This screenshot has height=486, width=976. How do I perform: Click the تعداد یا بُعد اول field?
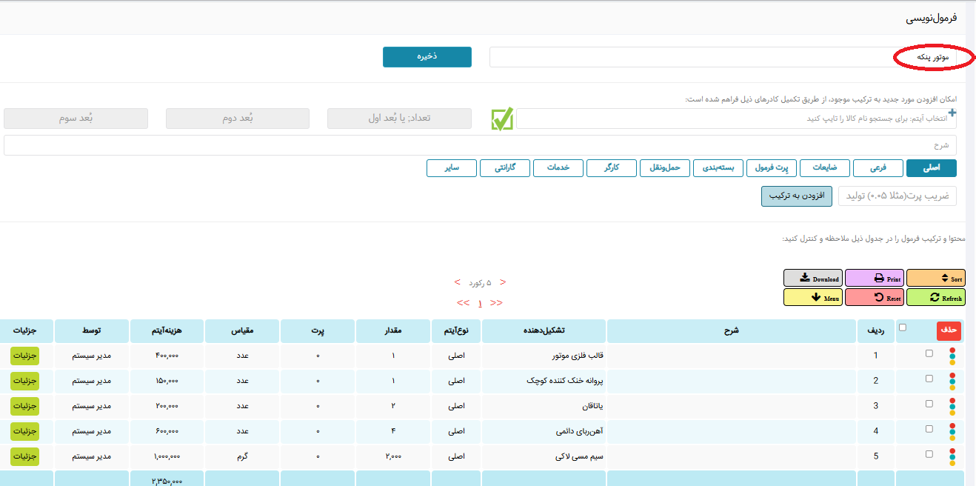pos(400,119)
